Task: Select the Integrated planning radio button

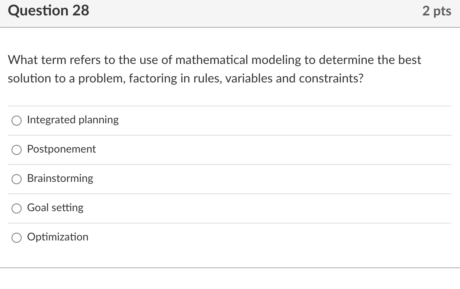Action: (16, 120)
